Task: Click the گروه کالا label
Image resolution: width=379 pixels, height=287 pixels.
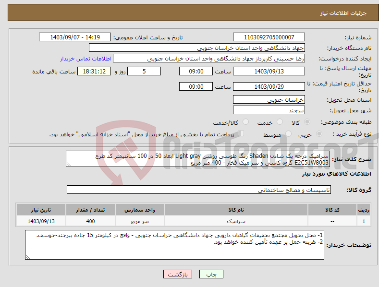Action: coord(359,190)
